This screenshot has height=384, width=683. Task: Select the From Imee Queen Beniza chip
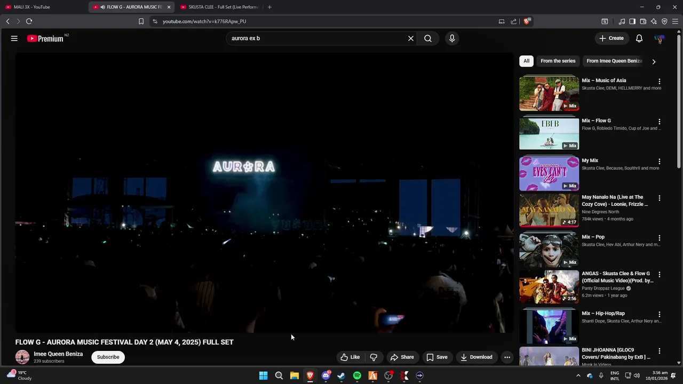pyautogui.click(x=614, y=61)
